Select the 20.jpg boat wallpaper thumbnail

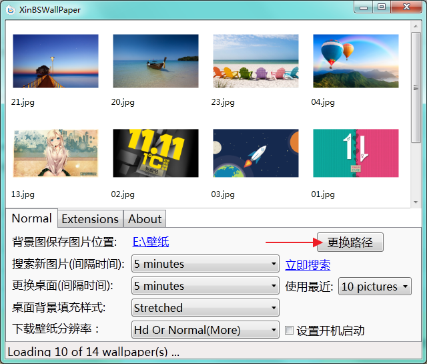tap(155, 61)
